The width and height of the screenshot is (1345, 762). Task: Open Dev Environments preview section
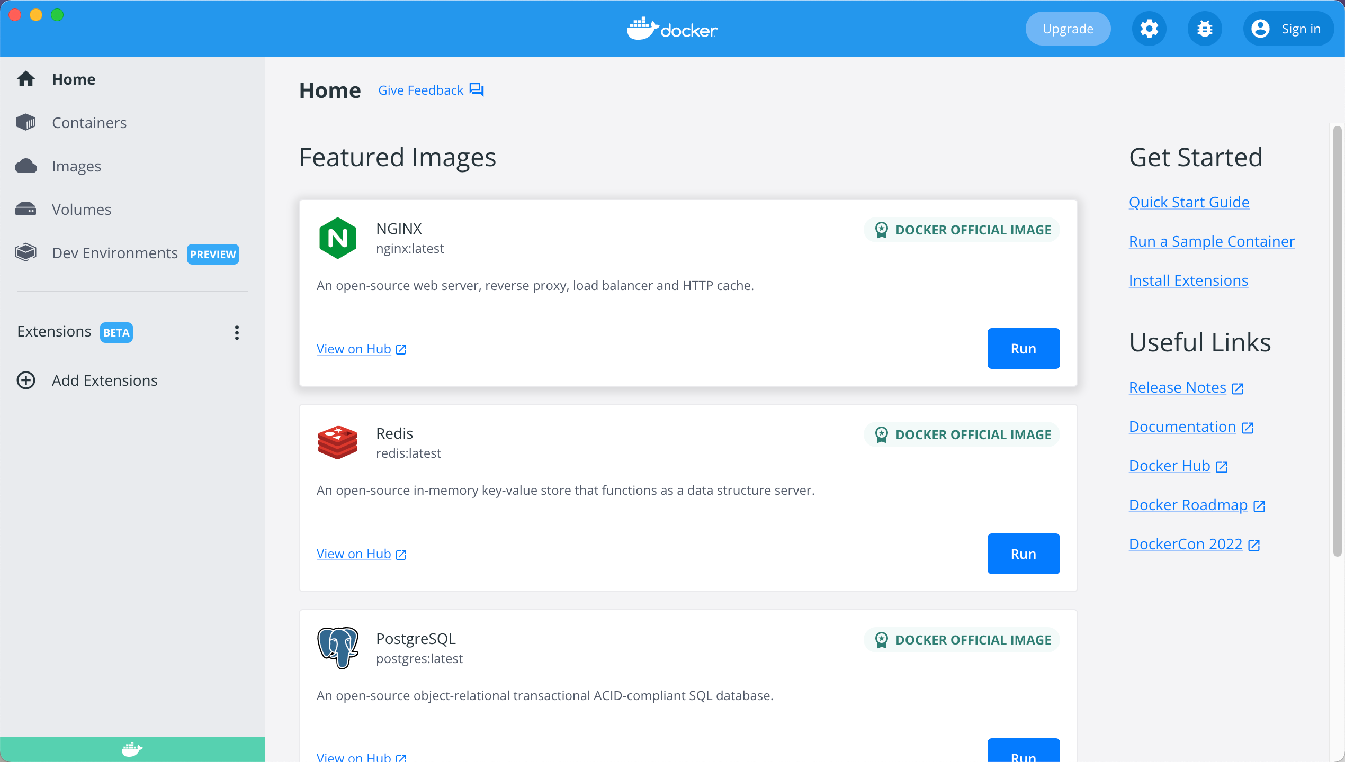coord(114,253)
